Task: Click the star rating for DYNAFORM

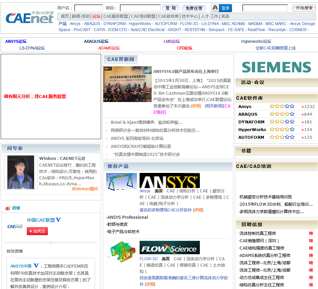Action: pyautogui.click(x=282, y=122)
